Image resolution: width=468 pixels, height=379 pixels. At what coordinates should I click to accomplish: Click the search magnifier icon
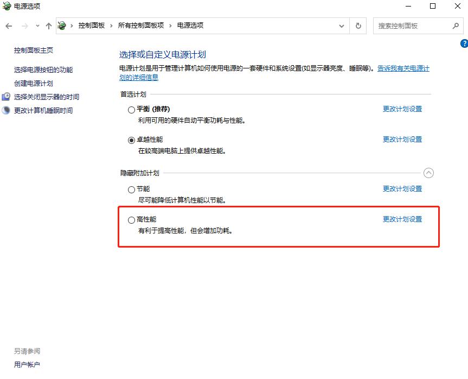tap(456, 26)
